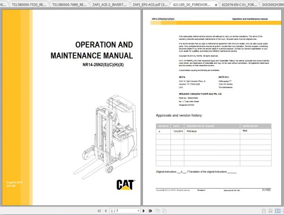
Task: Click the MCFA address heading
Action: coord(182,77)
